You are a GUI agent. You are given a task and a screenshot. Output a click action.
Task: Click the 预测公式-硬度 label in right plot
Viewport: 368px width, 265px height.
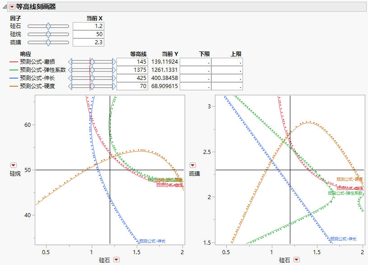pos(349,179)
